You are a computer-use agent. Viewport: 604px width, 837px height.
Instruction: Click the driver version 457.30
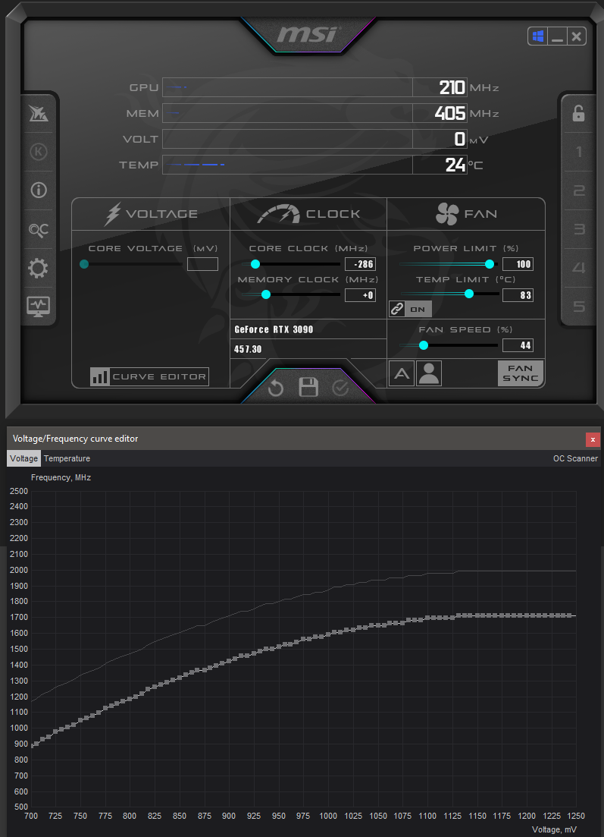coord(248,349)
